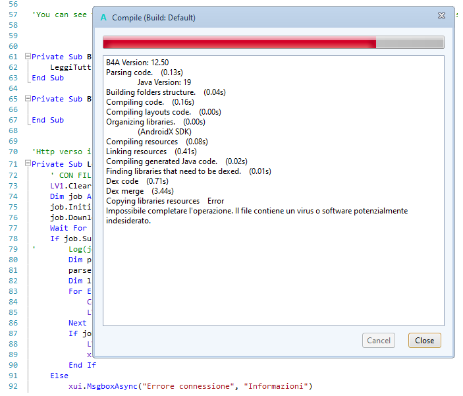Click the 'Compiling resources (0.08s)' log line
Screen dimensions: 463x396
157,142
